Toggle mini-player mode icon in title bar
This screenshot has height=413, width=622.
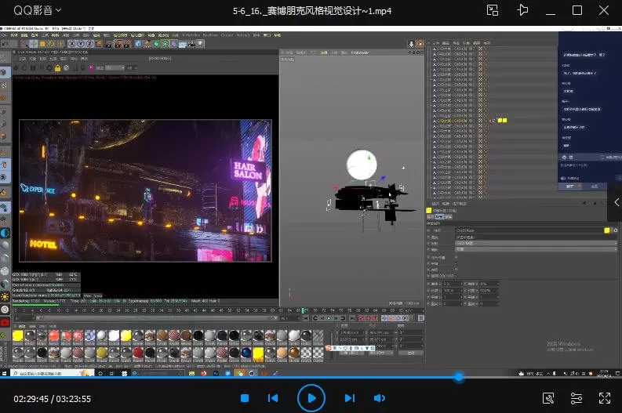(492, 10)
